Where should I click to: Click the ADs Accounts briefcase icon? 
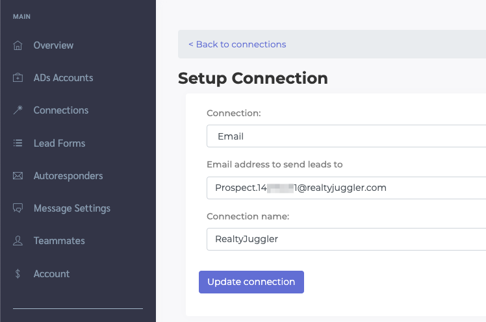[x=18, y=78]
